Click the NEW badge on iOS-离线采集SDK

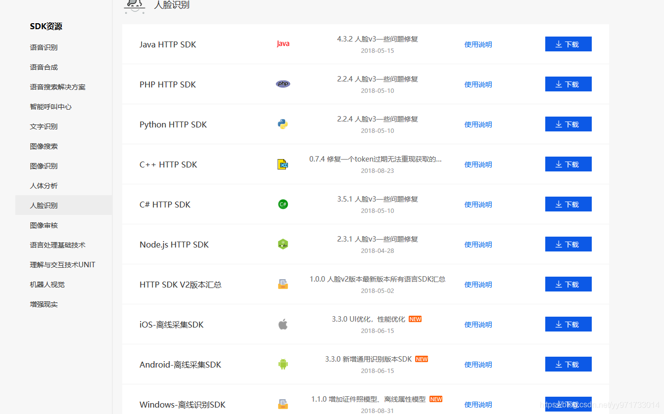415,319
